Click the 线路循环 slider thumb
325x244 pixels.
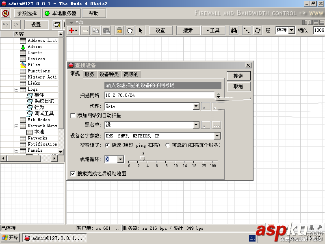click(143, 159)
